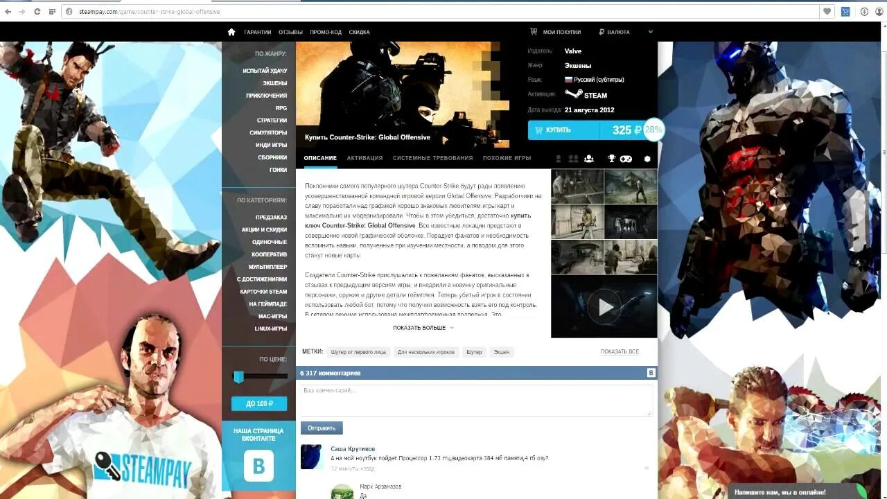Click the achievements trophy icon

(611, 159)
